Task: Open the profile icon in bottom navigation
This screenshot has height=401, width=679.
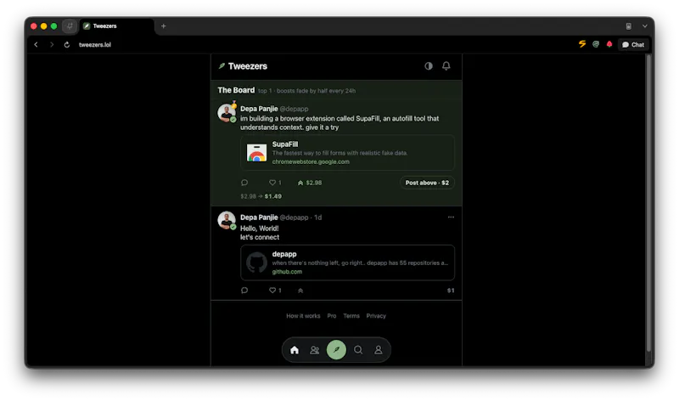Action: (x=379, y=350)
